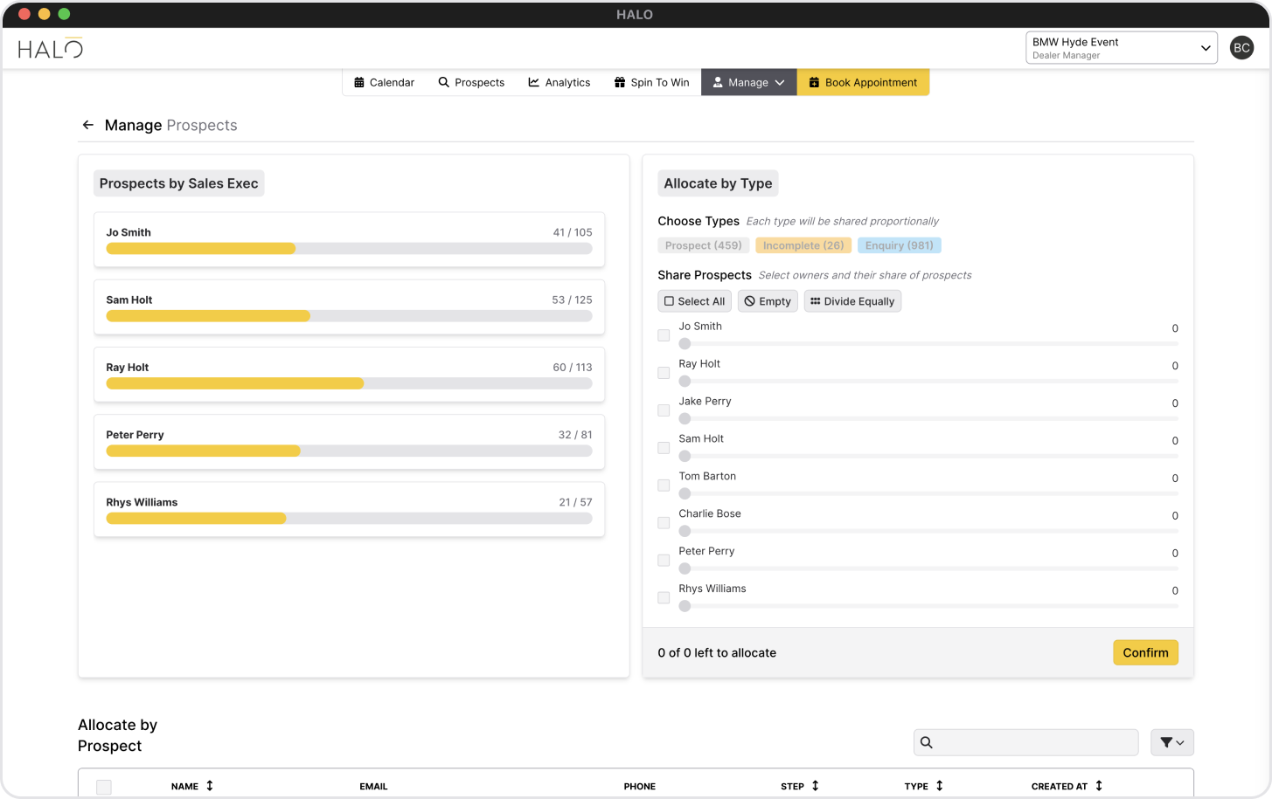Tick the Rhys Williams checkbox in Allocate by Type

(664, 598)
